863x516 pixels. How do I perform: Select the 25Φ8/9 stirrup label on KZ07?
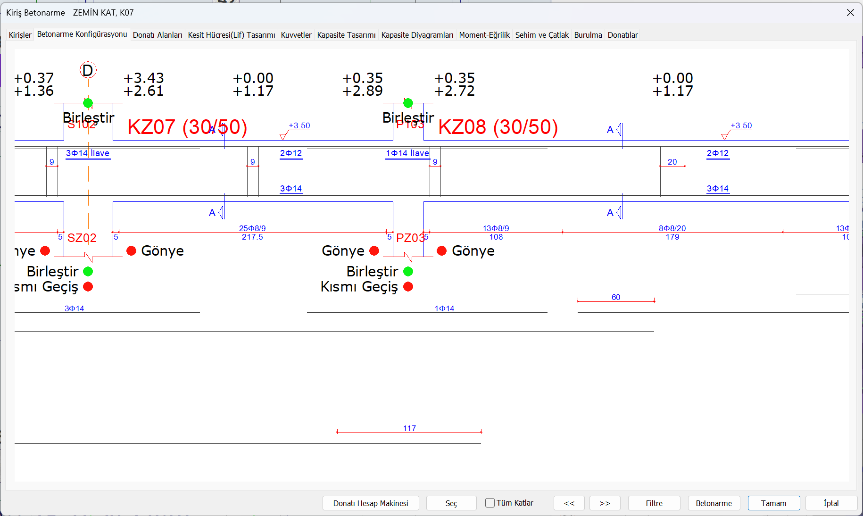[252, 228]
